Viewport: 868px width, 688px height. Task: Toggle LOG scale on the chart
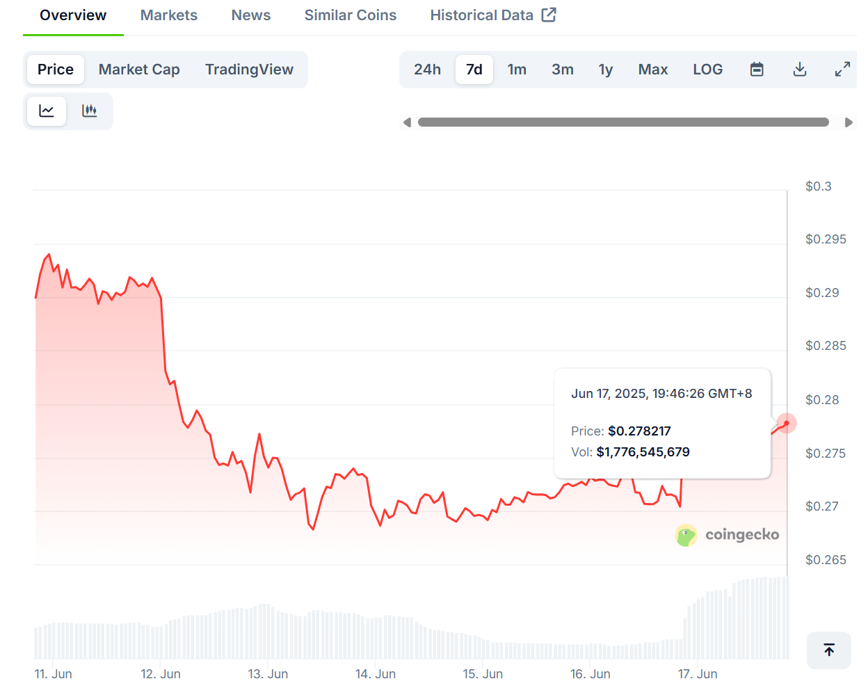point(707,70)
